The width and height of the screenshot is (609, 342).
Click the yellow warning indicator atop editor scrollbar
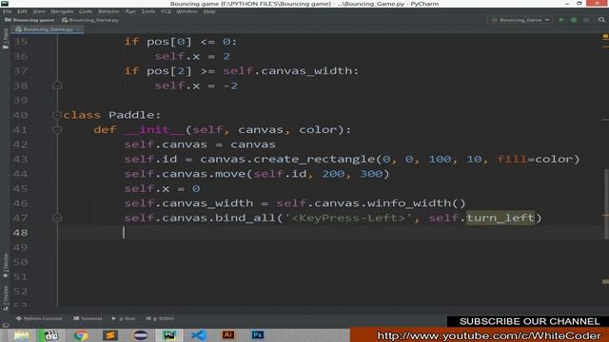(605, 36)
